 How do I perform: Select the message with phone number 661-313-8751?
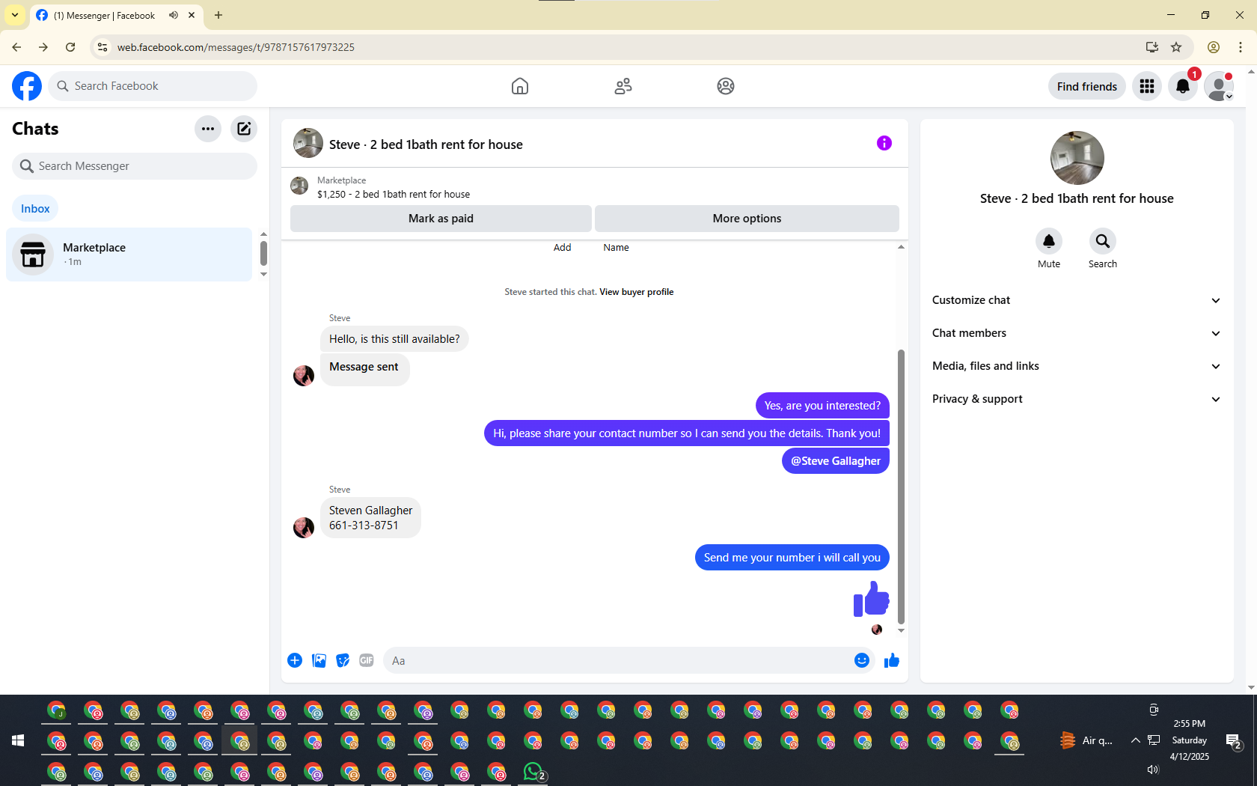click(x=370, y=518)
